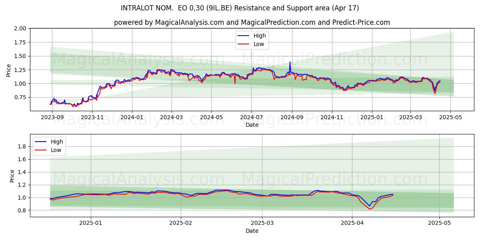Click the '1.2' y-axis label in bottom chart
Screen dimensions: 480x240
tap(22, 185)
